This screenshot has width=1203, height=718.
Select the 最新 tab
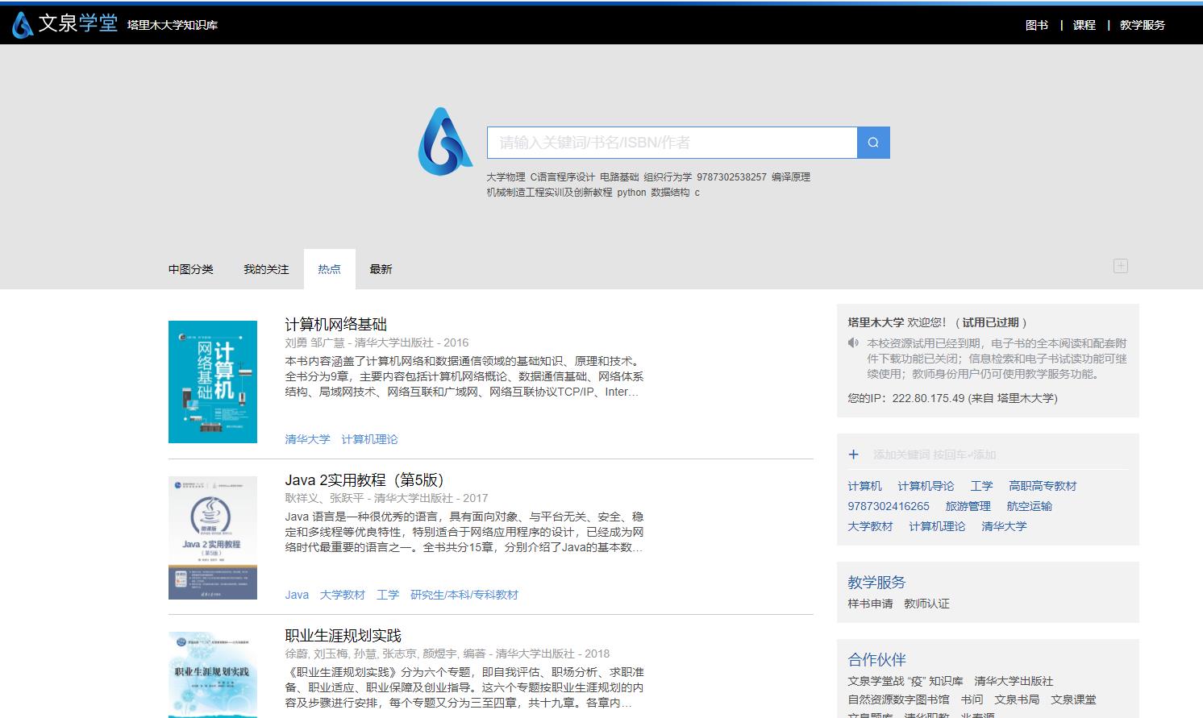pos(381,269)
